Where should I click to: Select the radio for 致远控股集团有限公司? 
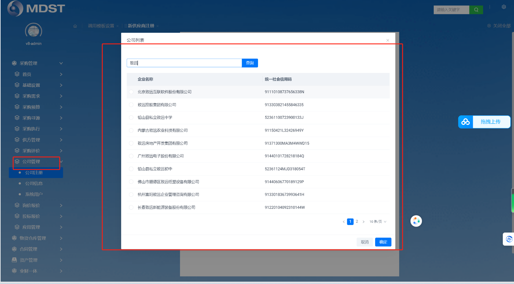point(131,105)
